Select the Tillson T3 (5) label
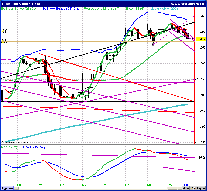207x191 pixels. 135,9
